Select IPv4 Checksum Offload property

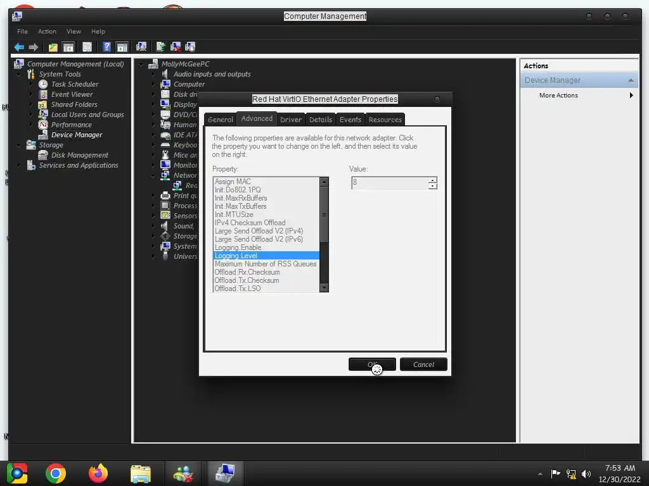pos(266,223)
